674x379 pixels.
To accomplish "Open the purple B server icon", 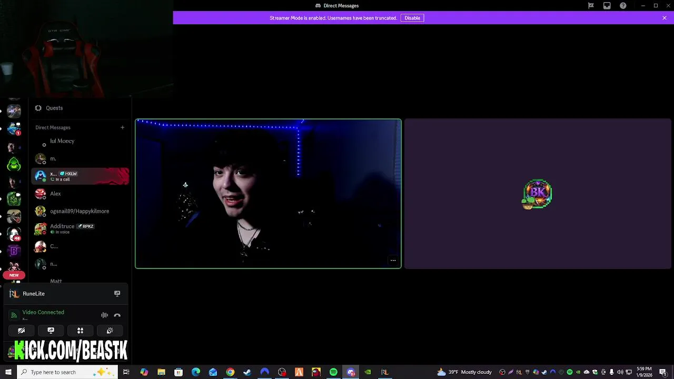I will 14,251.
